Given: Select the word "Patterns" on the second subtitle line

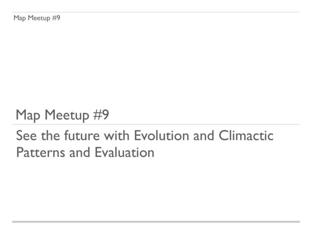Looking at the screenshot, I should tap(40, 153).
